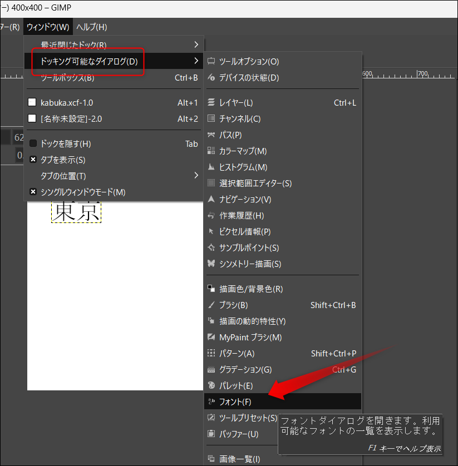The height and width of the screenshot is (466, 458).
Task: Click the Palettes (パレット) icon
Action: coord(211,385)
